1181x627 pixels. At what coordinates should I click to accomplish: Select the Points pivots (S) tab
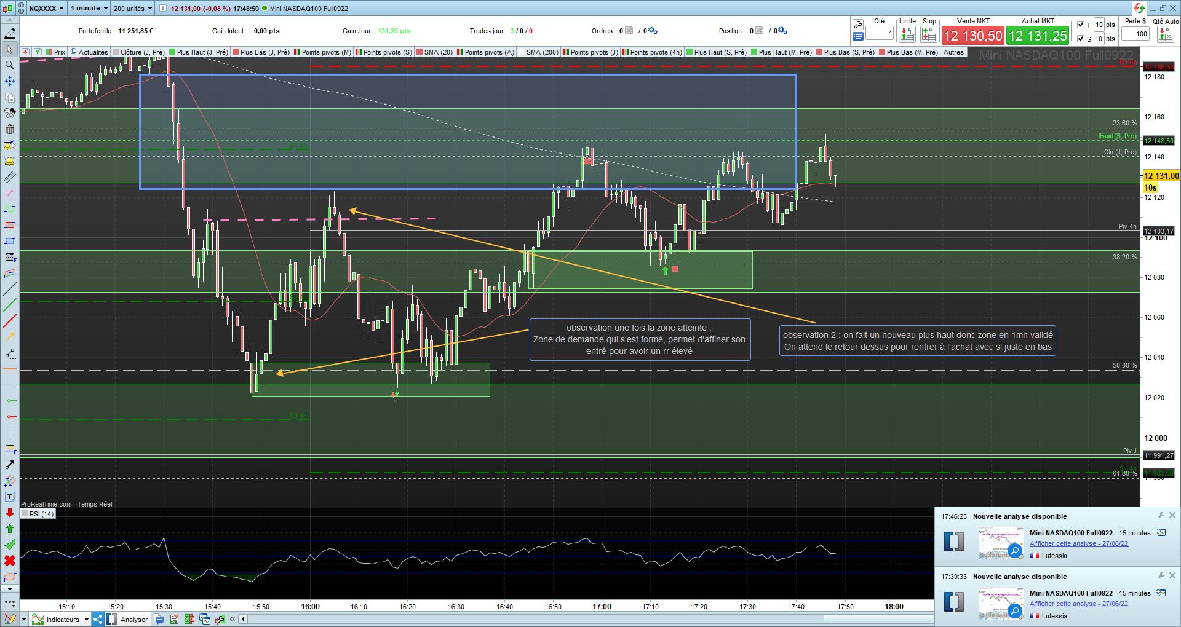click(384, 52)
